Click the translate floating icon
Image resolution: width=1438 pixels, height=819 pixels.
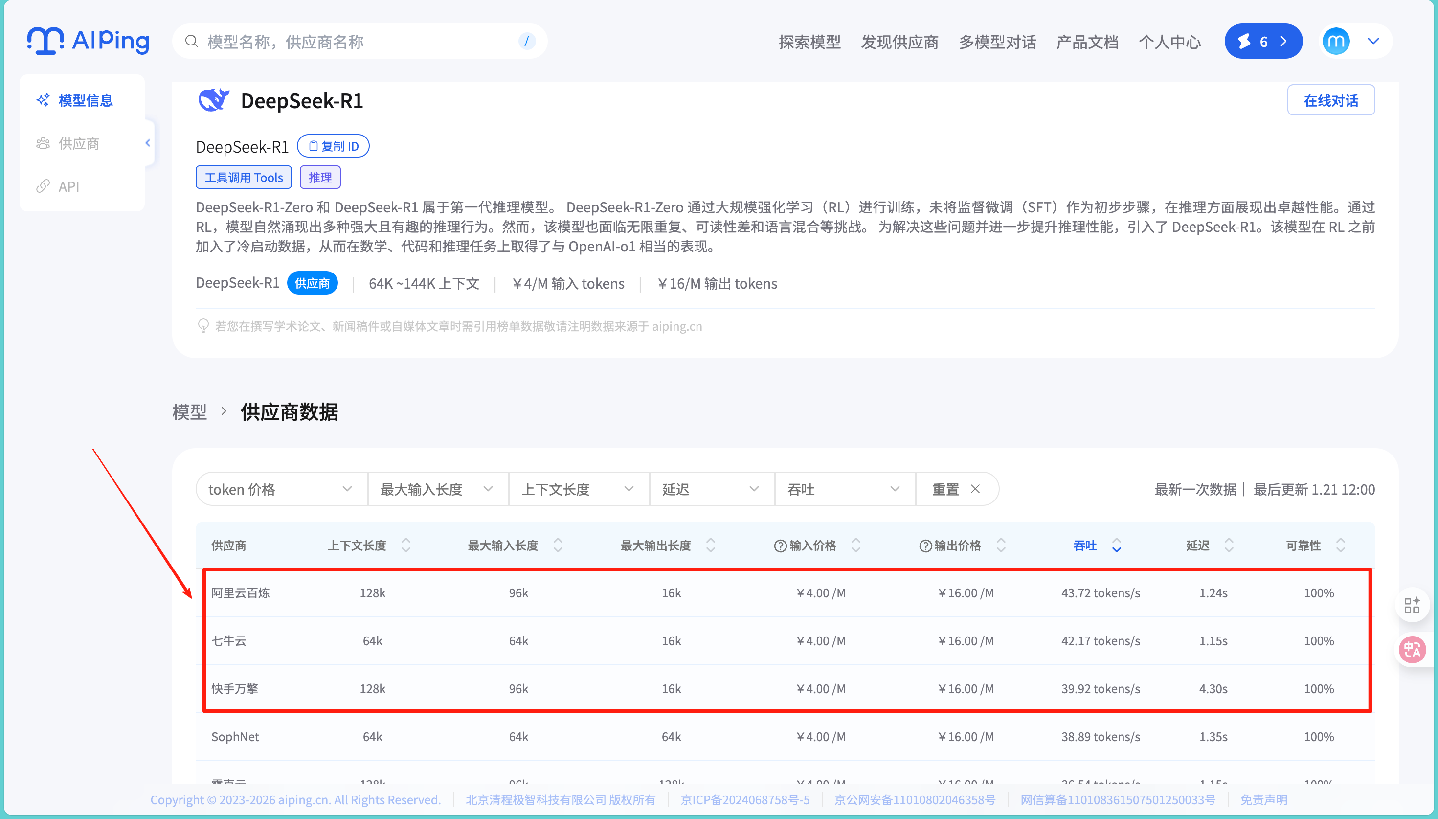point(1412,650)
